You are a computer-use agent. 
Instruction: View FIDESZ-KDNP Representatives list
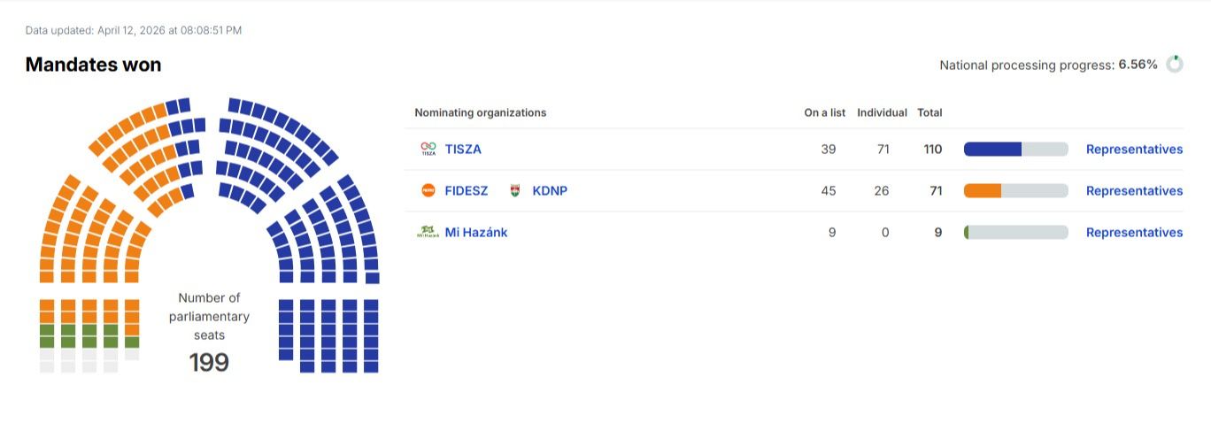click(x=1134, y=190)
